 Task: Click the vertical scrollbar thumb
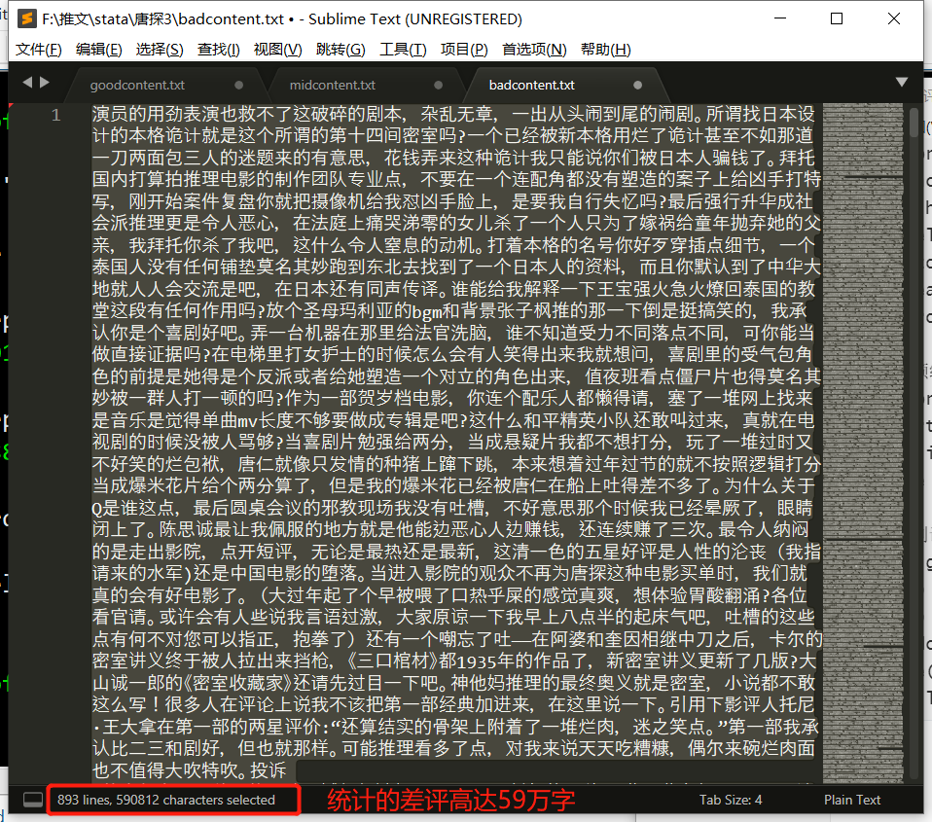pos(914,122)
